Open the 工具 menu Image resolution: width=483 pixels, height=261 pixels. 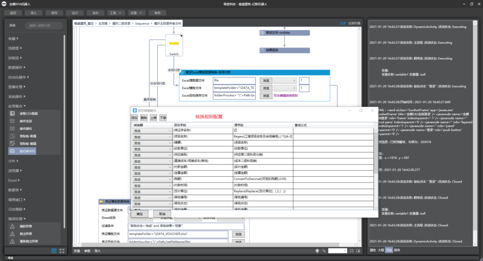(x=115, y=13)
